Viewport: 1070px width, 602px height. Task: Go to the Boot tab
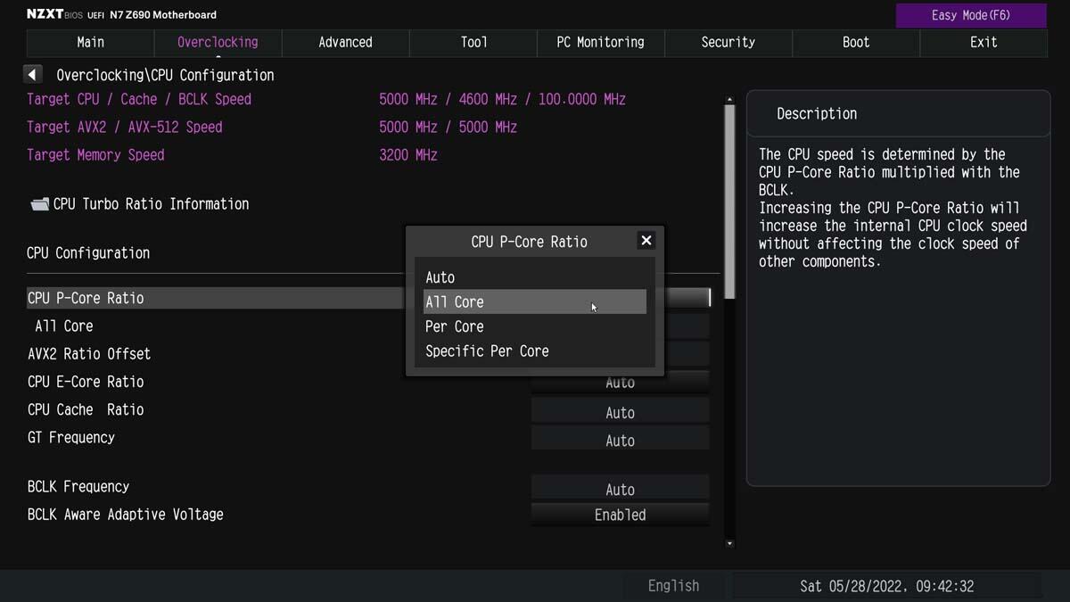pyautogui.click(x=856, y=42)
